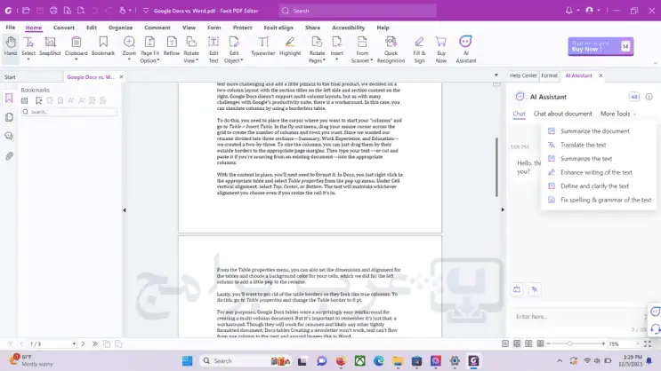Switch to Foxit eSign tab
The width and height of the screenshot is (661, 371).
[x=278, y=28]
